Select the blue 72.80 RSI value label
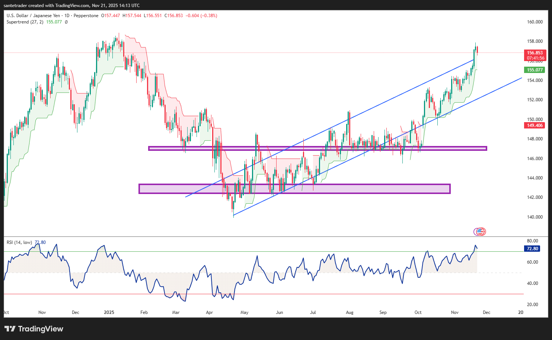The height and width of the screenshot is (340, 552). (x=532, y=249)
